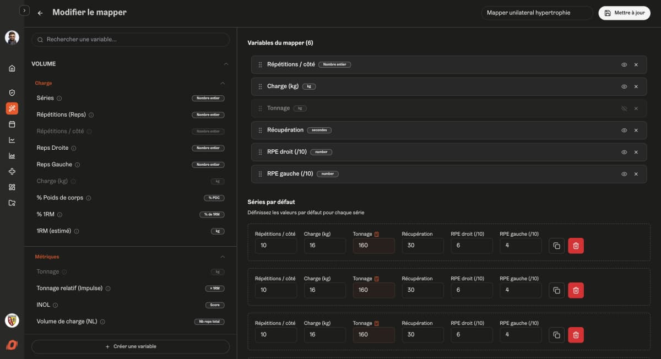Expand the sidebar with the chevron button

(x=24, y=10)
